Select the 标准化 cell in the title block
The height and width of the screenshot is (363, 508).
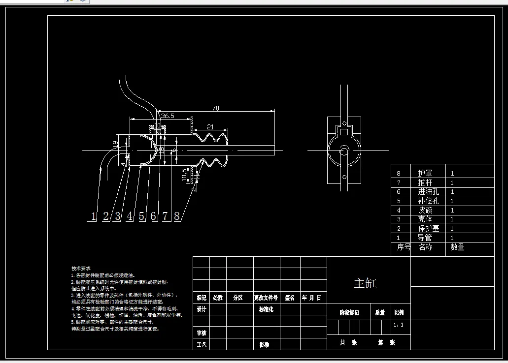pos(266,309)
